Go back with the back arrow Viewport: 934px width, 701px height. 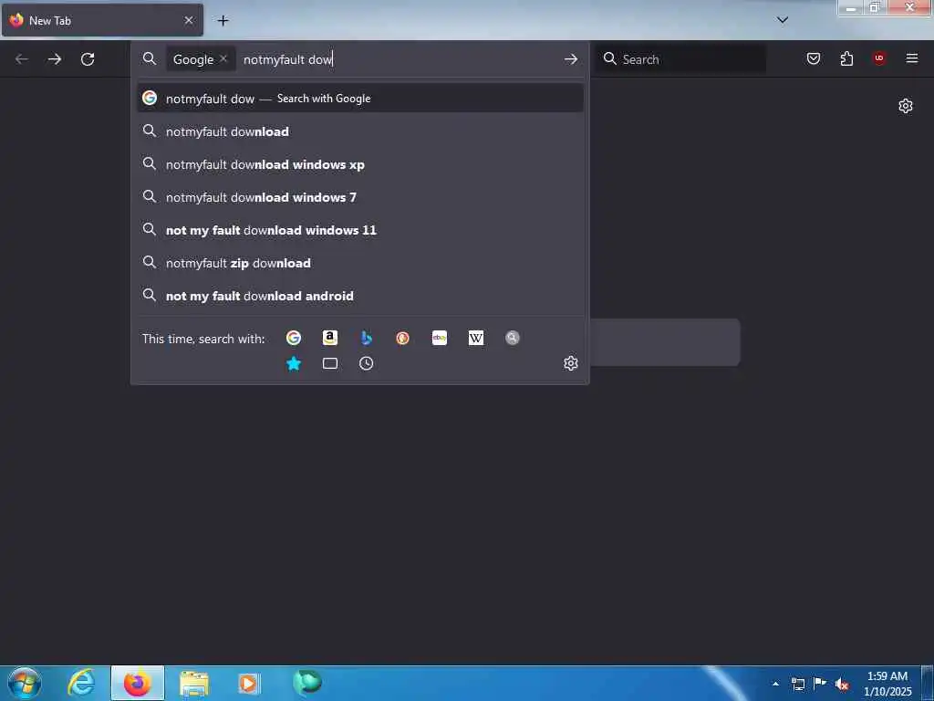tap(22, 59)
